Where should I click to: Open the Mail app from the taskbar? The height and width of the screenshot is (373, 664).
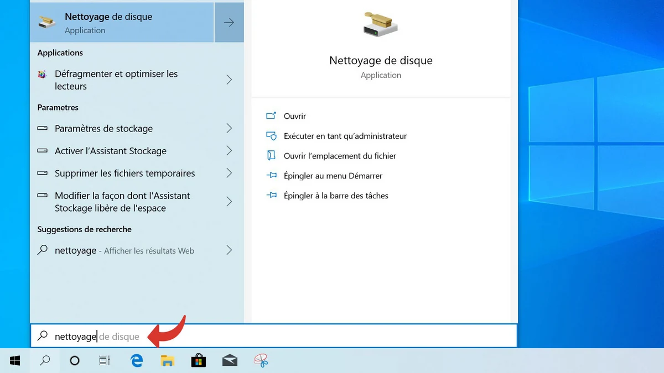pos(229,360)
